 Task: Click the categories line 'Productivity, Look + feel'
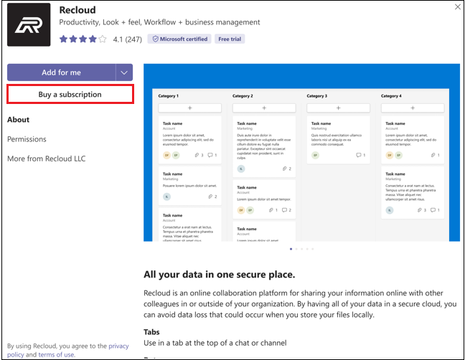click(159, 22)
